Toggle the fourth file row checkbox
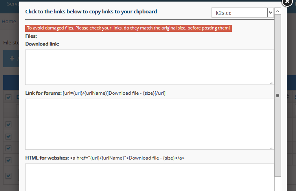The image size is (296, 191). (9, 160)
